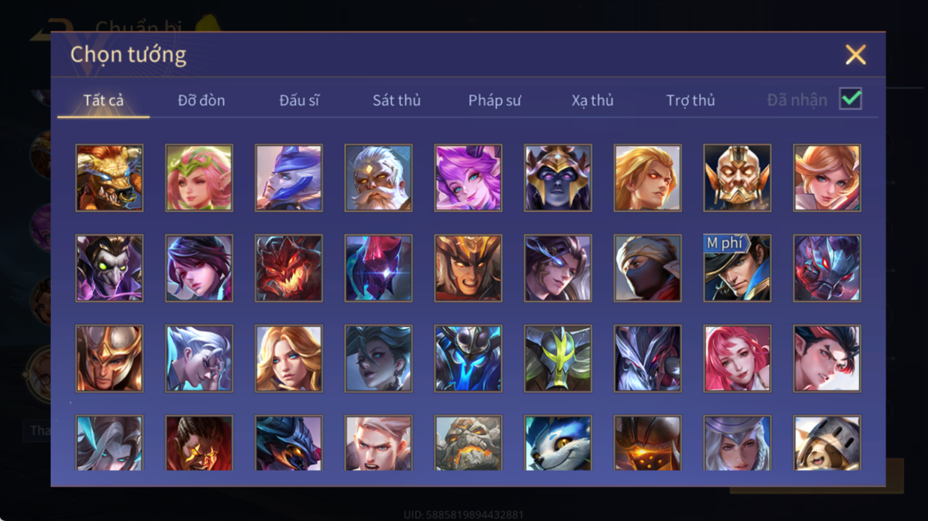Close the 'Chọn tướng' dialog
The height and width of the screenshot is (521, 928).
(x=855, y=55)
